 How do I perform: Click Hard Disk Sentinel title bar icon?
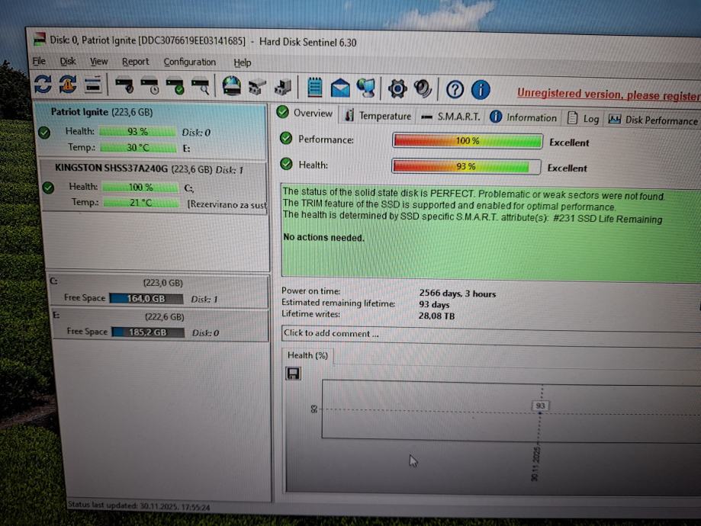(x=40, y=40)
